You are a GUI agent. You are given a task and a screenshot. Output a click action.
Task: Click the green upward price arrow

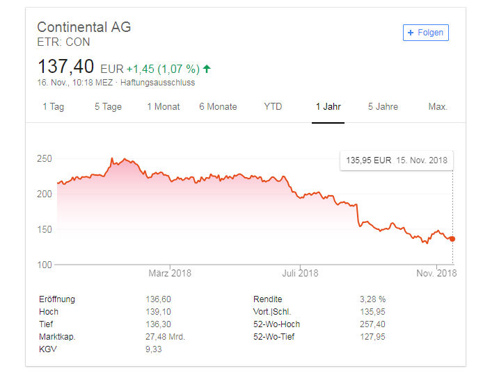click(207, 69)
